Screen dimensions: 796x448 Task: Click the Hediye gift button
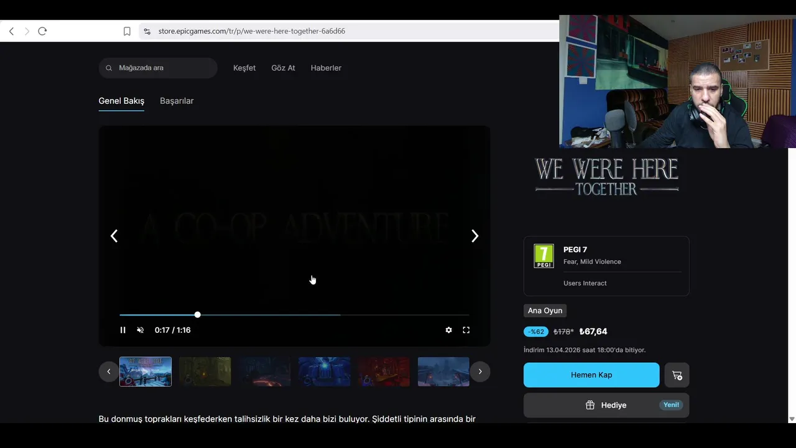tap(606, 405)
